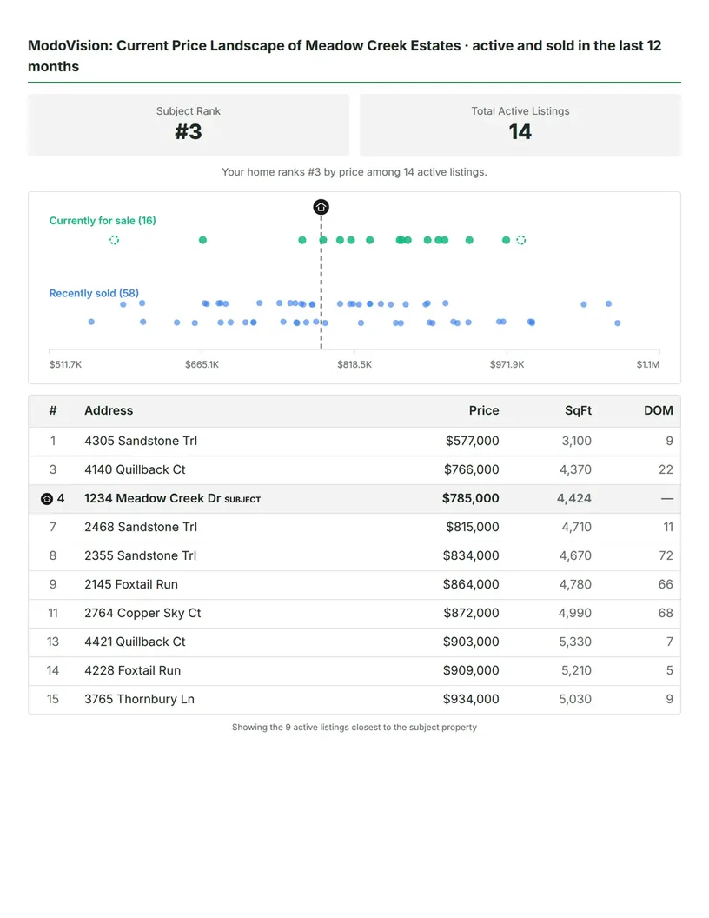The height and width of the screenshot is (918, 709).
Task: Select the 2764 Copper Sky Ct address
Action: pos(142,613)
